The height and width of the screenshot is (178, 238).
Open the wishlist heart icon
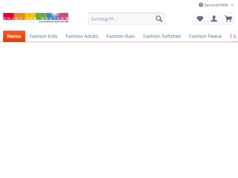pos(200,19)
